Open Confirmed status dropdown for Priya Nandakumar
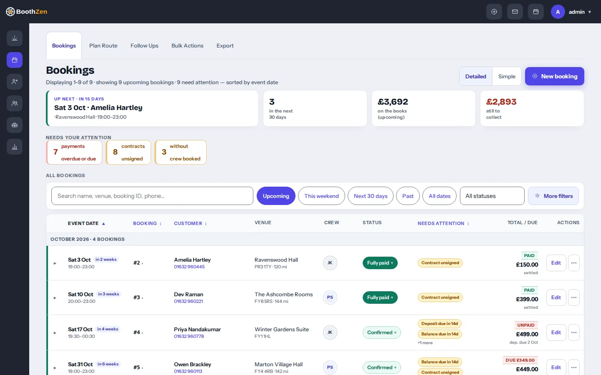This screenshot has width=601, height=375. point(382,332)
